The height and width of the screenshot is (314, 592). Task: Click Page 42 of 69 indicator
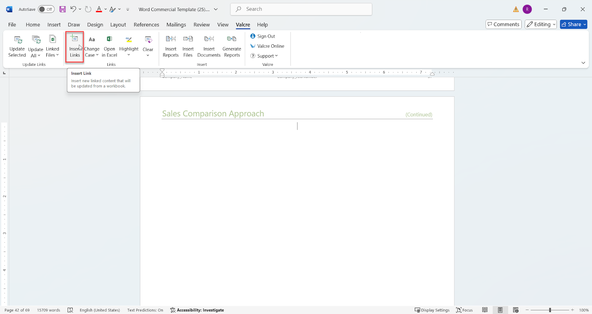17,310
